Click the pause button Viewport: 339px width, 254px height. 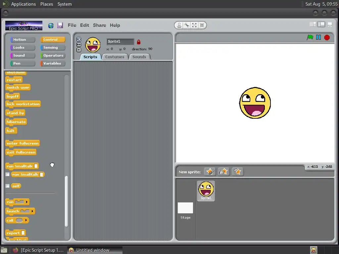click(318, 37)
